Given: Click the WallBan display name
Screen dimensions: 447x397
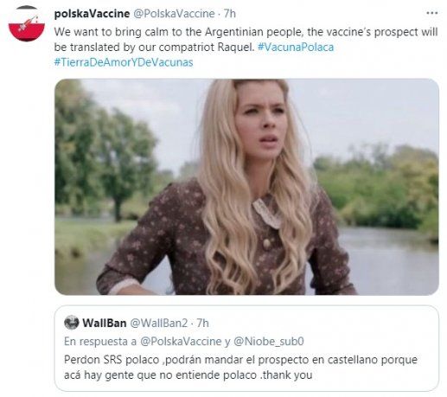Looking at the screenshot, I should tap(105, 323).
